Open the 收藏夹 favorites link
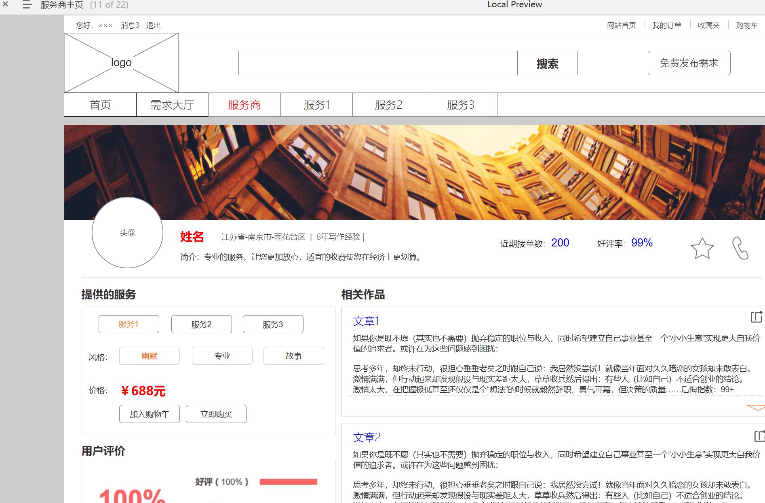Screen dimensions: 765x503 pyautogui.click(x=709, y=25)
